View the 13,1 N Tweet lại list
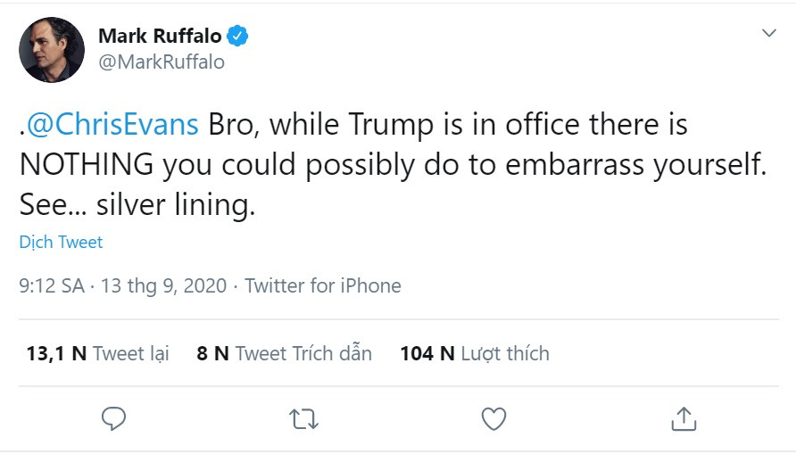This screenshot has width=796, height=454. click(x=97, y=353)
